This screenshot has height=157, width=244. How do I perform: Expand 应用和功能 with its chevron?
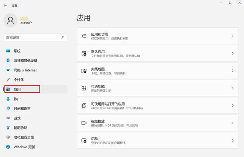[232, 36]
